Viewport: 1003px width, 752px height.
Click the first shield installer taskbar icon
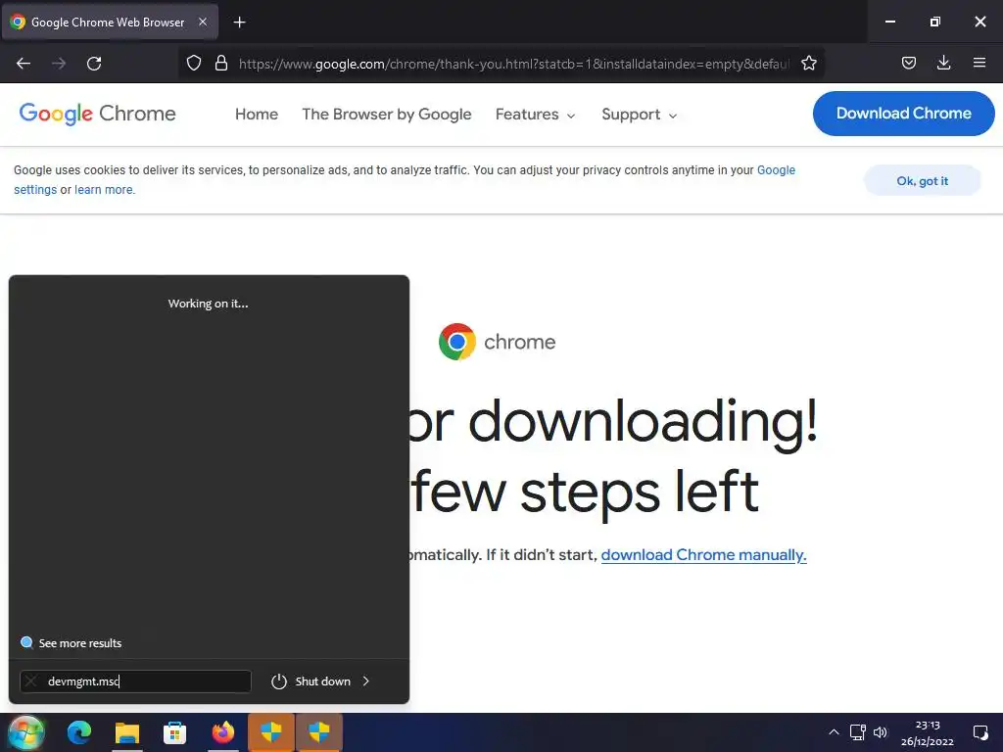pos(271,732)
